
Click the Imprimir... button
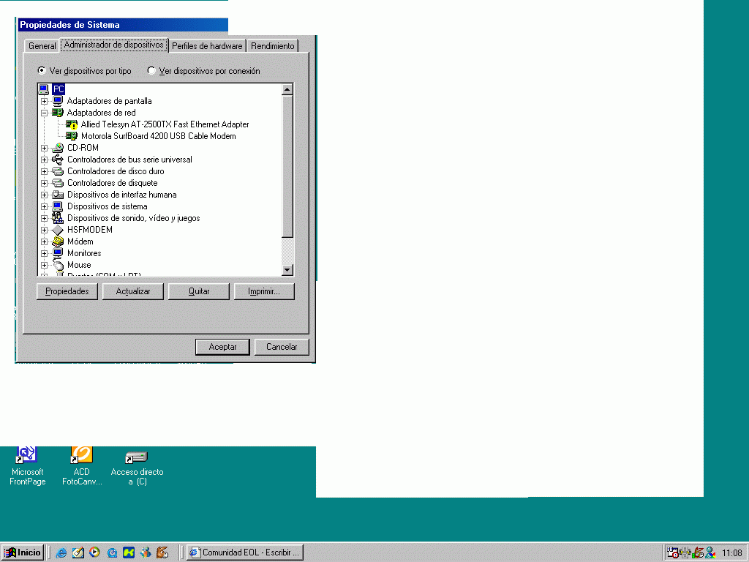click(x=264, y=291)
